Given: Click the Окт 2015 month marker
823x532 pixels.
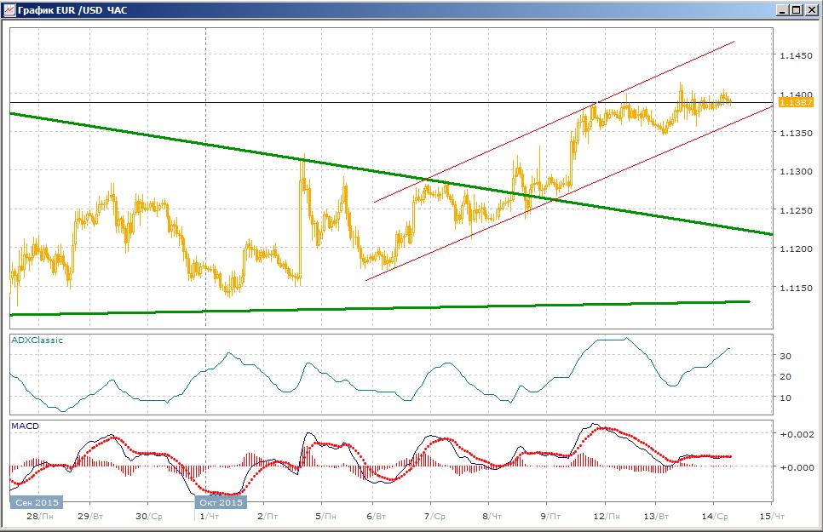Looking at the screenshot, I should 221,502.
